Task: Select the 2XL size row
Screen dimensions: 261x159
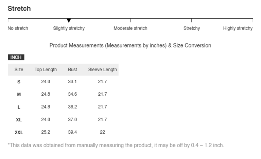Action: 19,132
